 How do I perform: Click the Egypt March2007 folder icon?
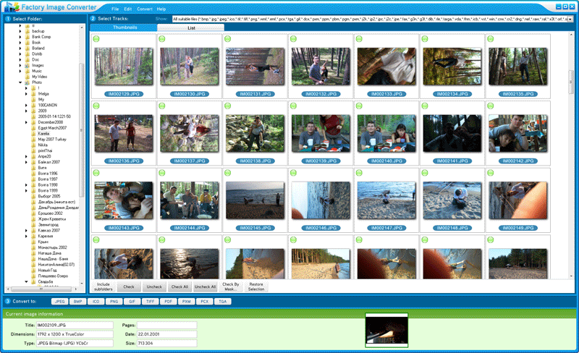(x=33, y=128)
